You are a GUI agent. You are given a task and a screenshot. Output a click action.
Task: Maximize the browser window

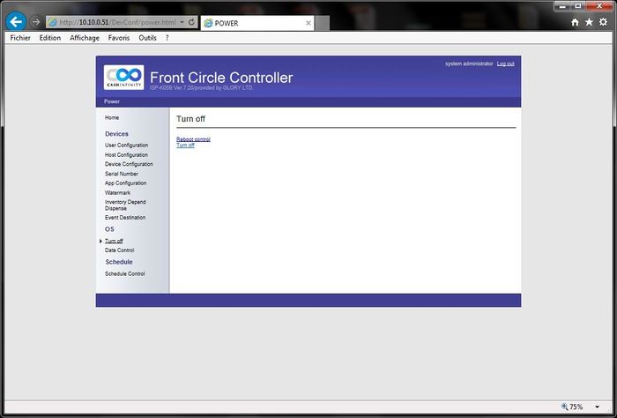(x=578, y=6)
